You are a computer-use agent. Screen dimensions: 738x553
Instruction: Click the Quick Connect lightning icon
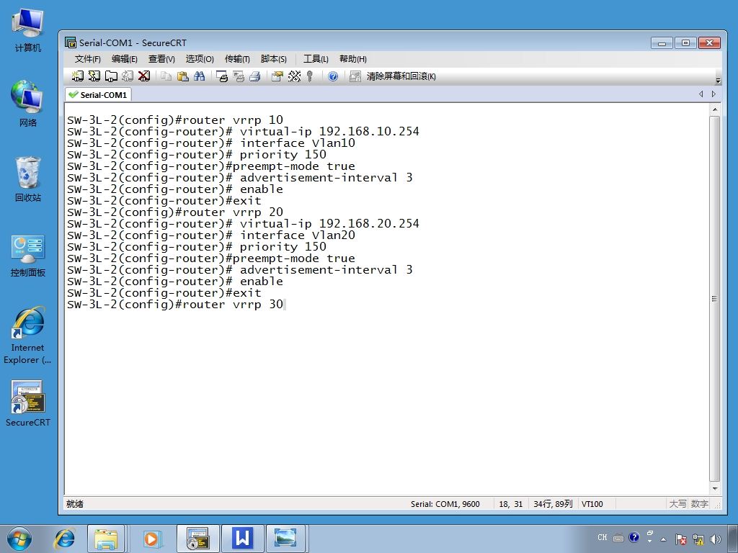(x=94, y=76)
